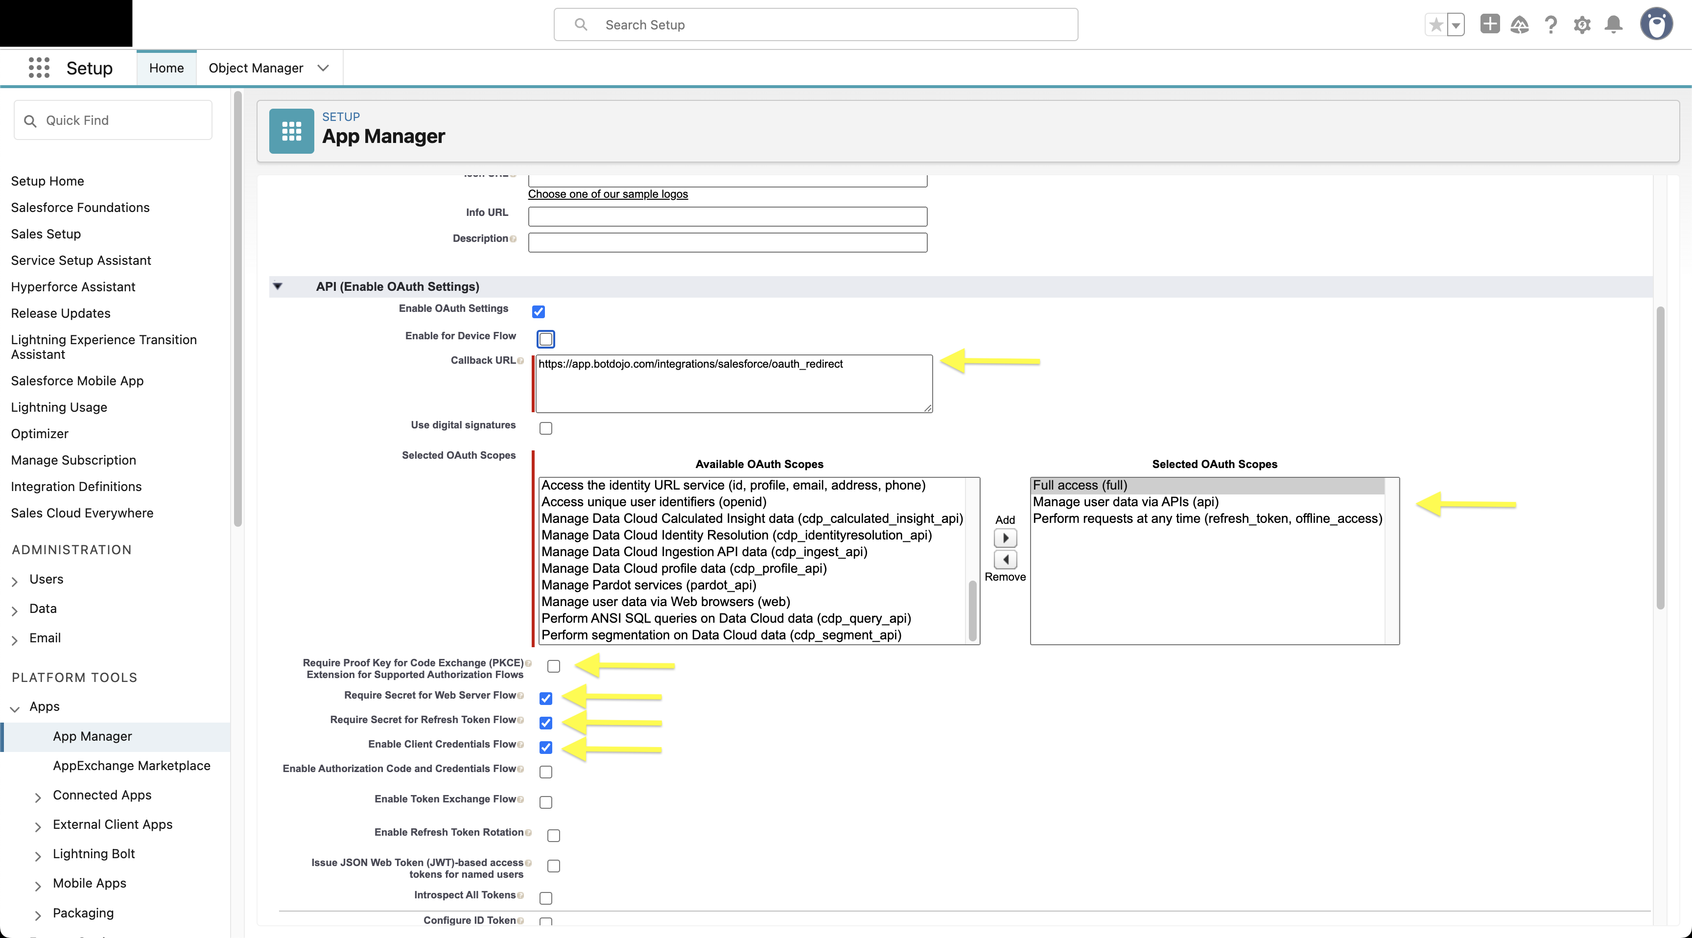Open the Trailhead guidance icon

tap(1520, 25)
